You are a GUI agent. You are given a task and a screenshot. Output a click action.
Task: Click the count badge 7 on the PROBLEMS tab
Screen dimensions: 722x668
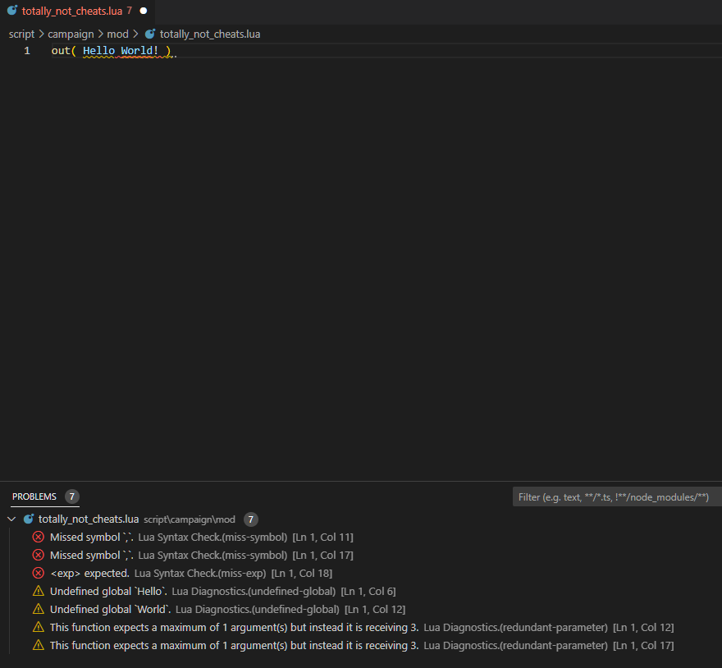click(x=72, y=496)
